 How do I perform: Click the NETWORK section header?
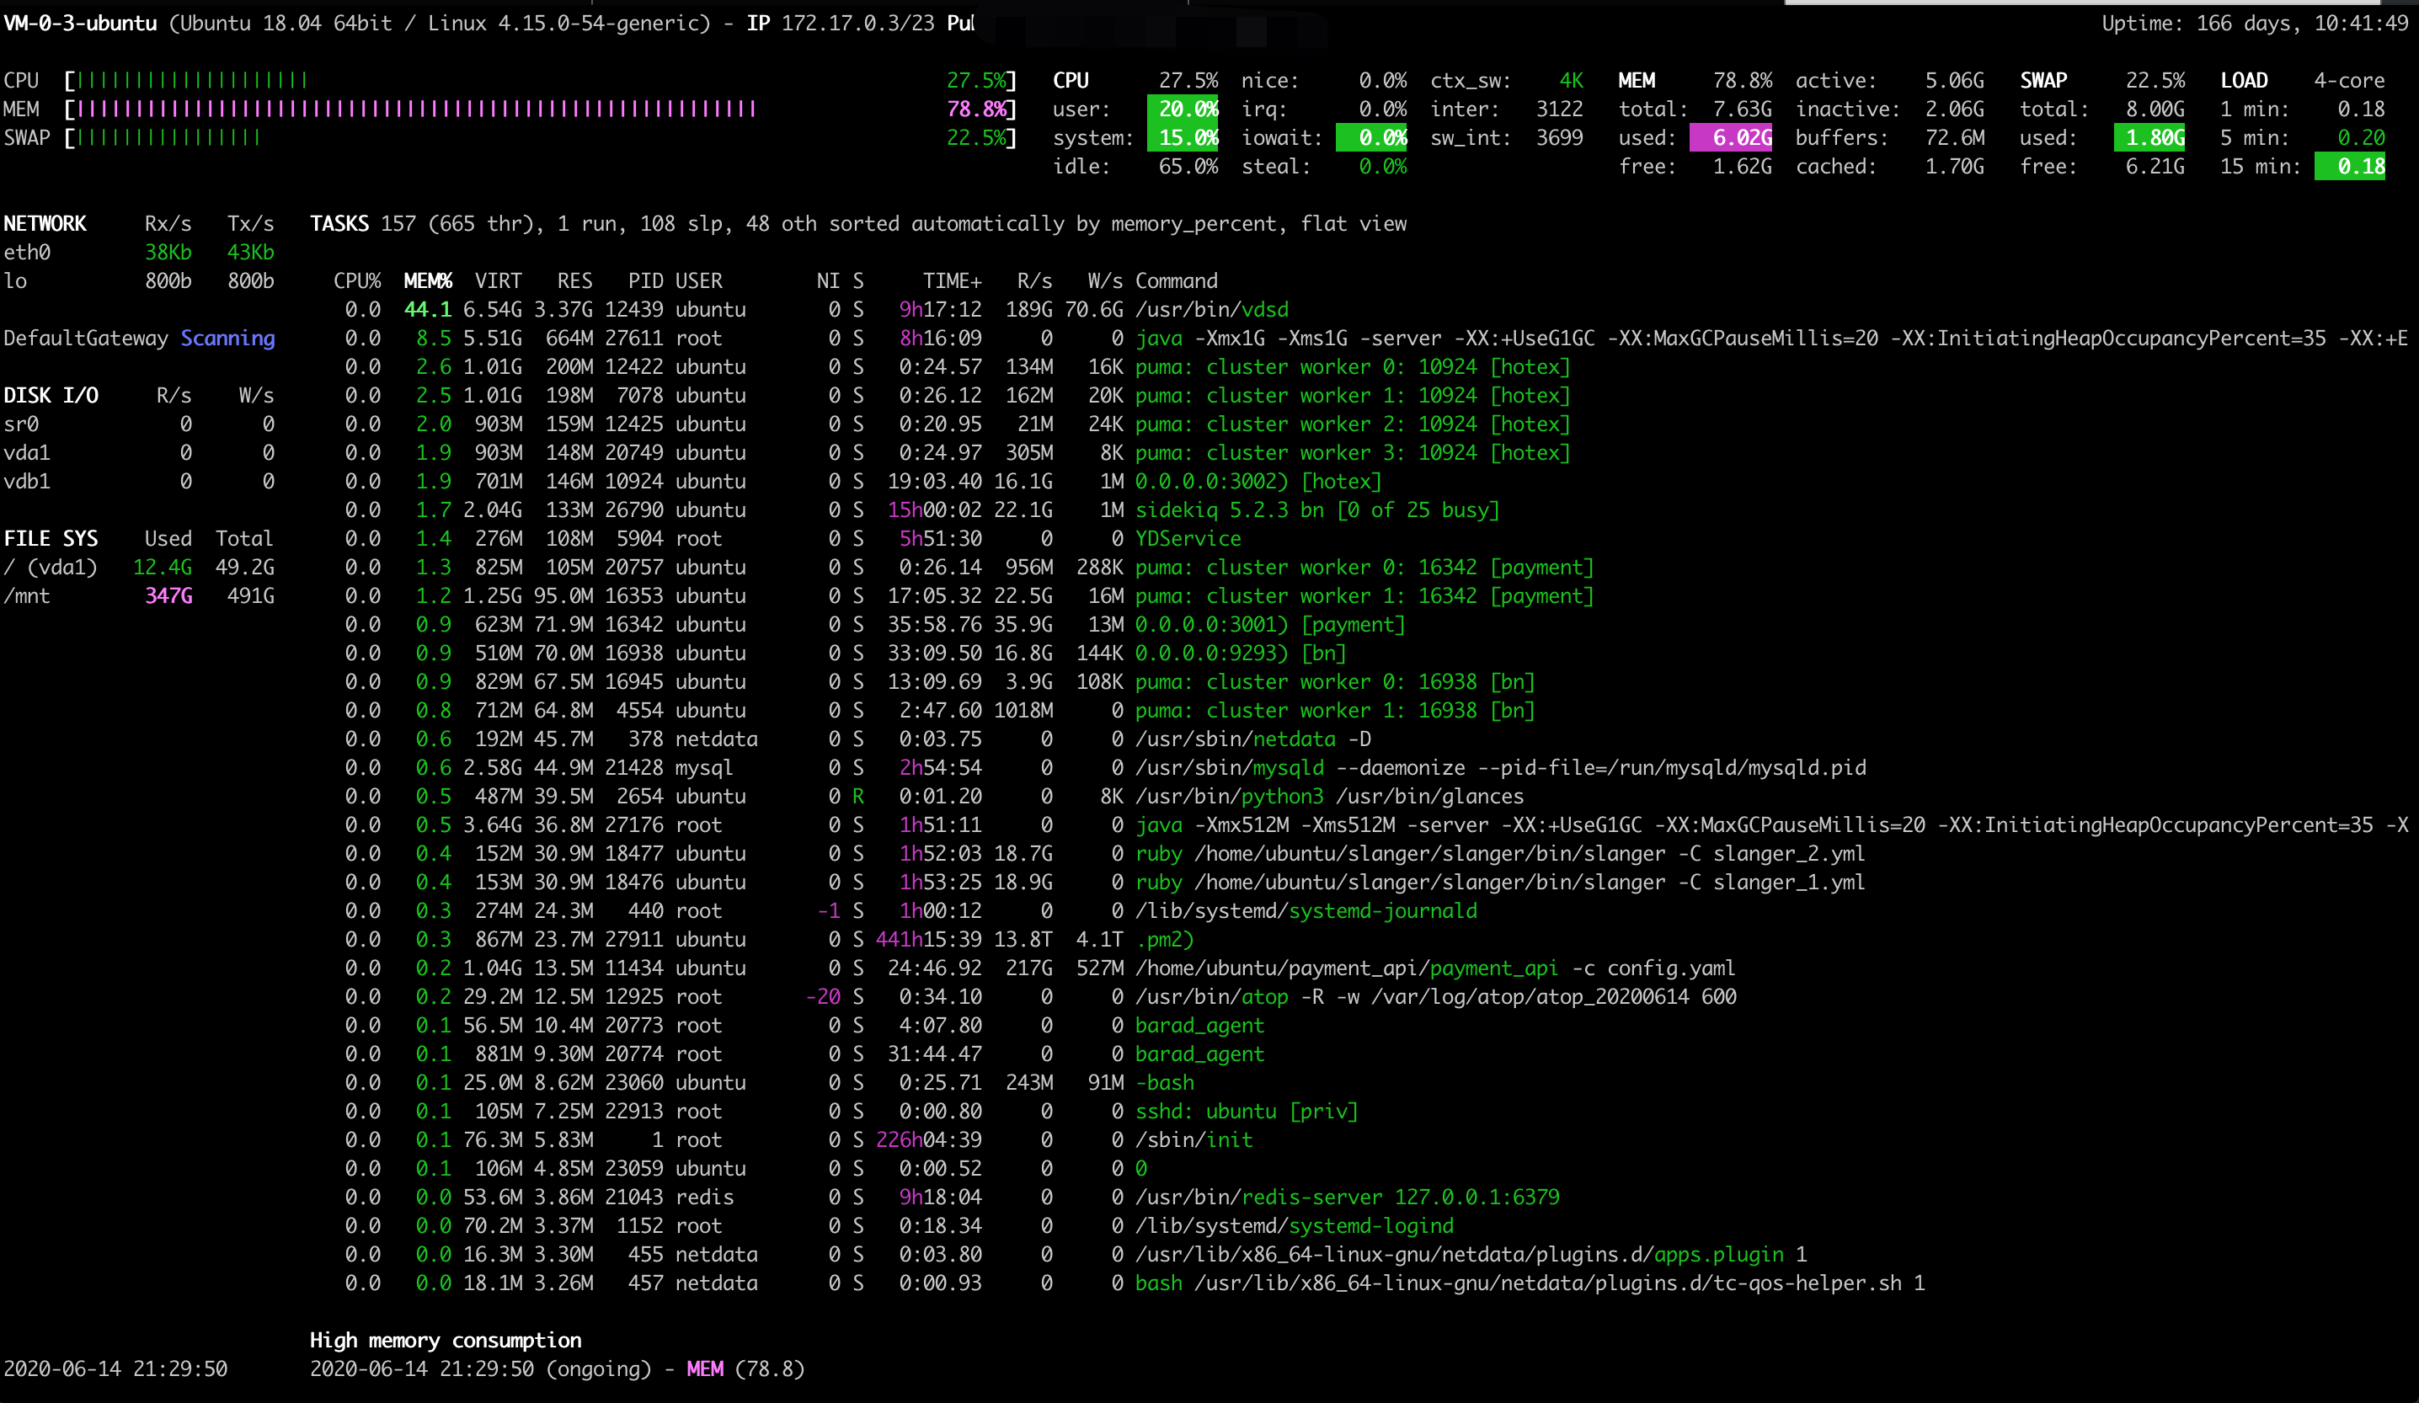(45, 224)
